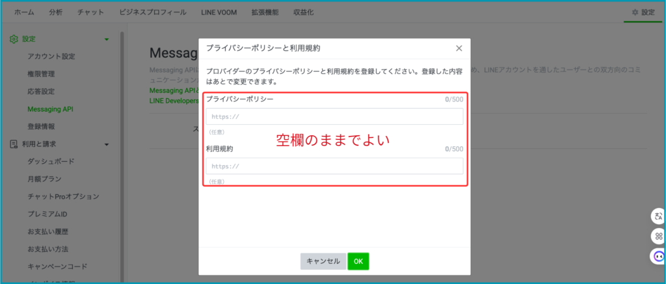666x284 pixels.
Task: Collapse the 利用と請求 section arrow
Action: click(107, 144)
